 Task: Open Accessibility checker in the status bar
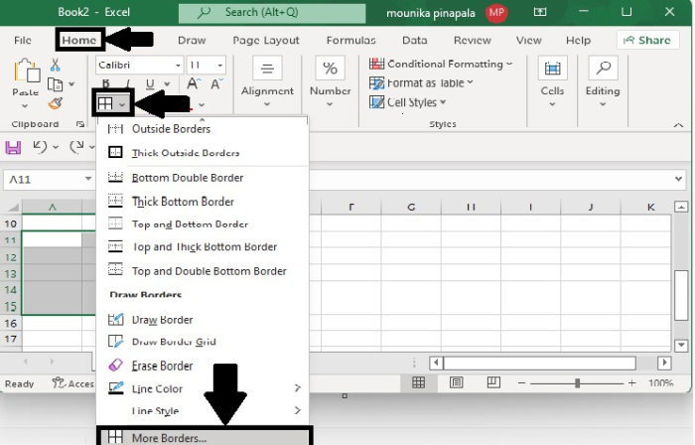[x=72, y=383]
